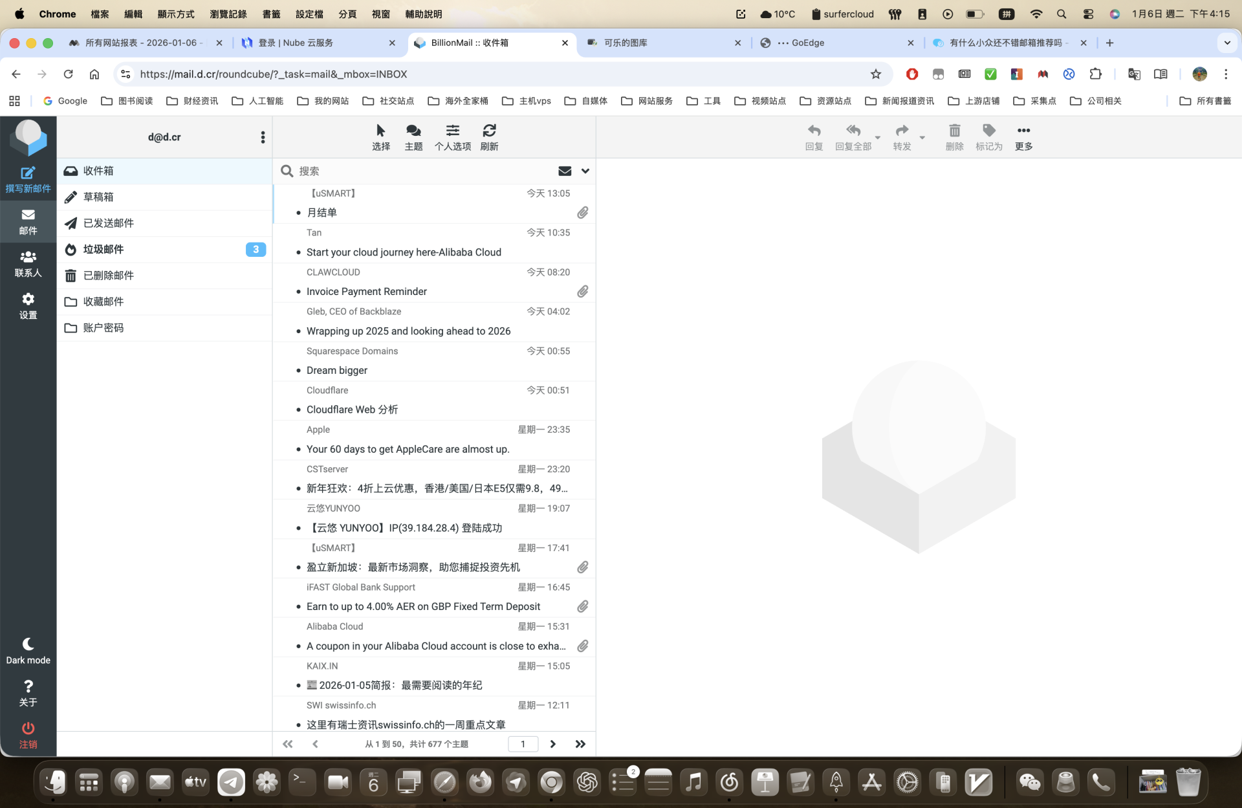Viewport: 1242px width, 808px height.
Task: Compose a new email (撰写新邮件)
Action: pos(28,179)
